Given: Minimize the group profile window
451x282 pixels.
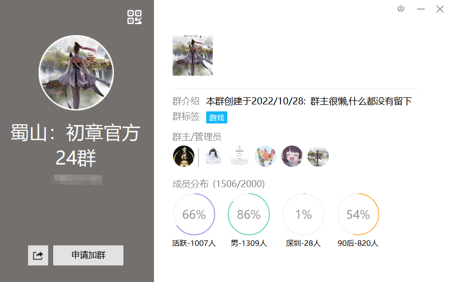Looking at the screenshot, I should [421, 9].
